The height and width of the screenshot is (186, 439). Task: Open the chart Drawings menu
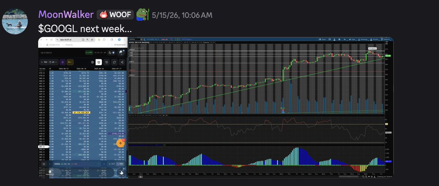pos(363,39)
